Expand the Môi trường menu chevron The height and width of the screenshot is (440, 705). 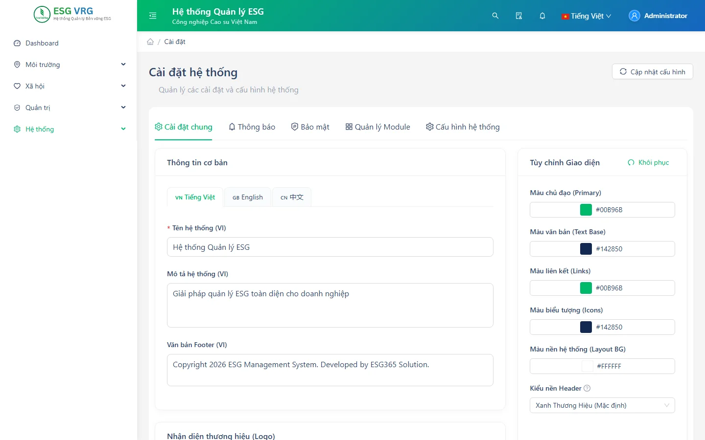point(123,65)
